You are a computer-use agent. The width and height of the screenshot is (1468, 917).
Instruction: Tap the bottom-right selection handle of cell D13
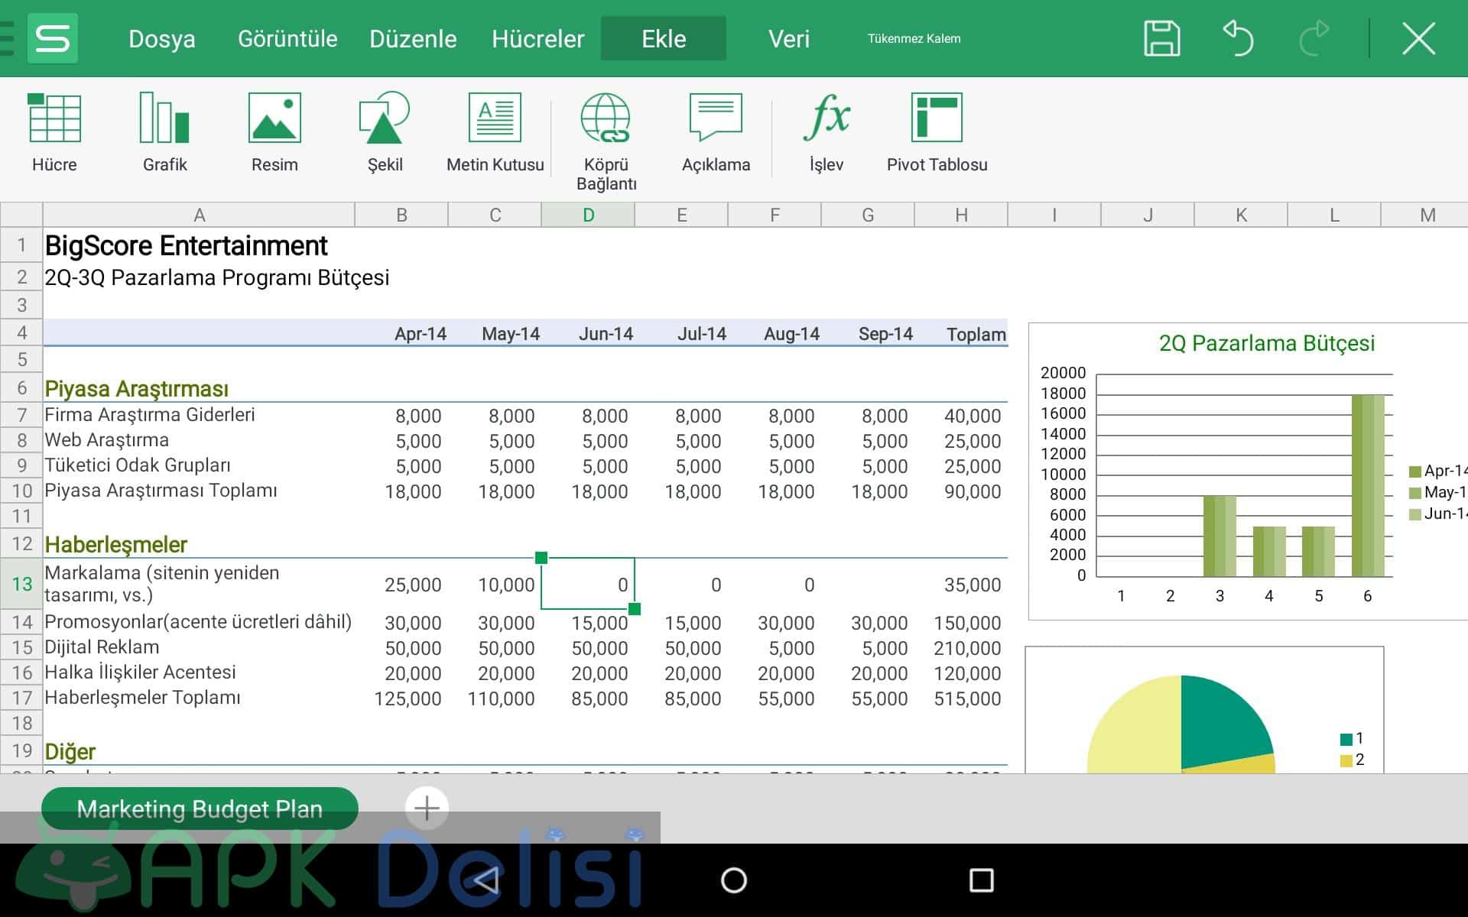point(634,609)
